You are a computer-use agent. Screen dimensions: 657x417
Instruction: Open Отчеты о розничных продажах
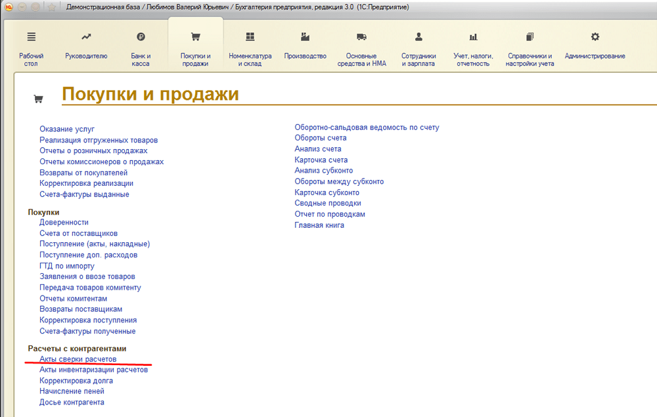point(93,151)
